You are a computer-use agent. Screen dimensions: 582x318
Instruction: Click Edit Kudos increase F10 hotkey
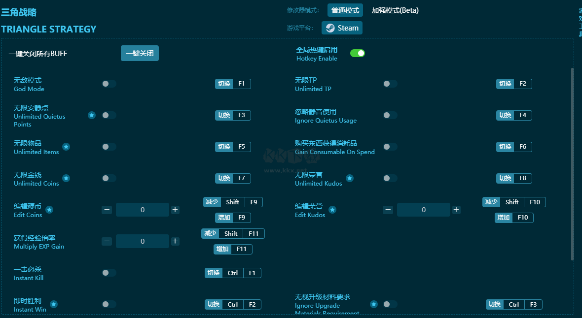tap(514, 218)
